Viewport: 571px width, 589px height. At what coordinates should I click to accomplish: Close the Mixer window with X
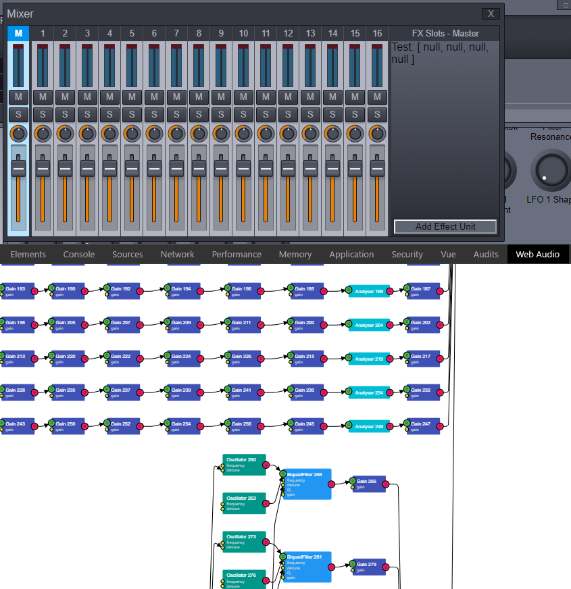[x=491, y=14]
